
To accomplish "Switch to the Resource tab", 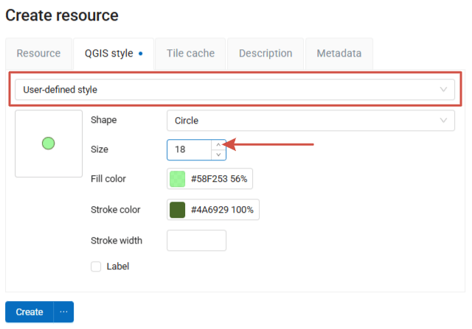I will click(38, 54).
